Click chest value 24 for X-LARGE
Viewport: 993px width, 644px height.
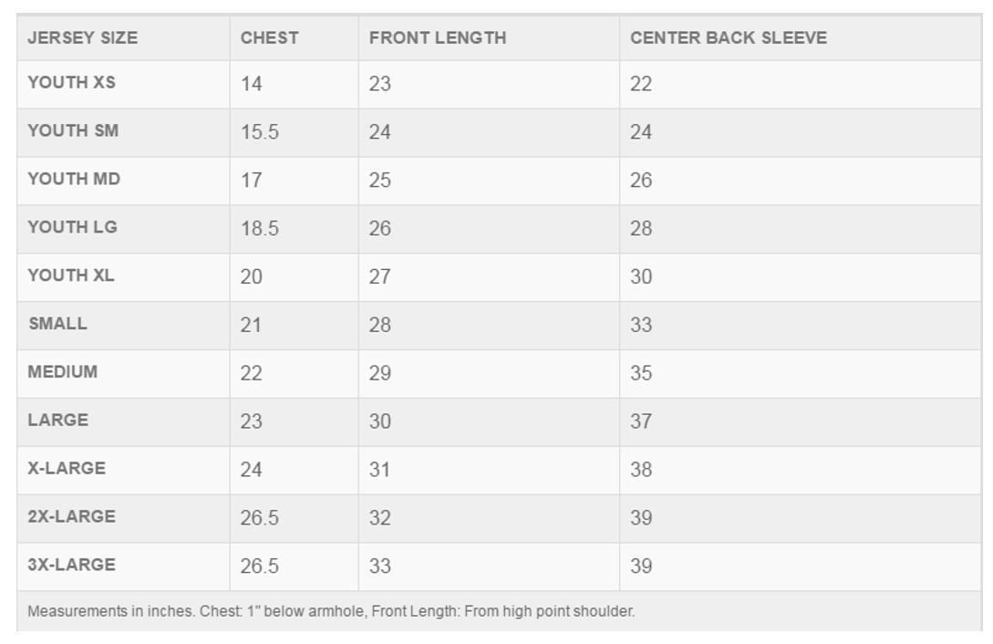252,469
